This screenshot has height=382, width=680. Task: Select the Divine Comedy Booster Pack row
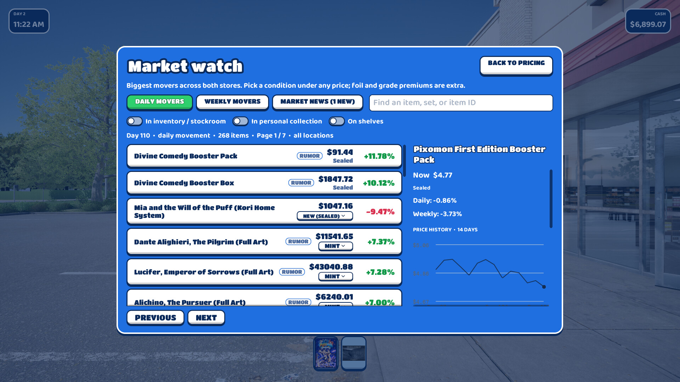[264, 156]
